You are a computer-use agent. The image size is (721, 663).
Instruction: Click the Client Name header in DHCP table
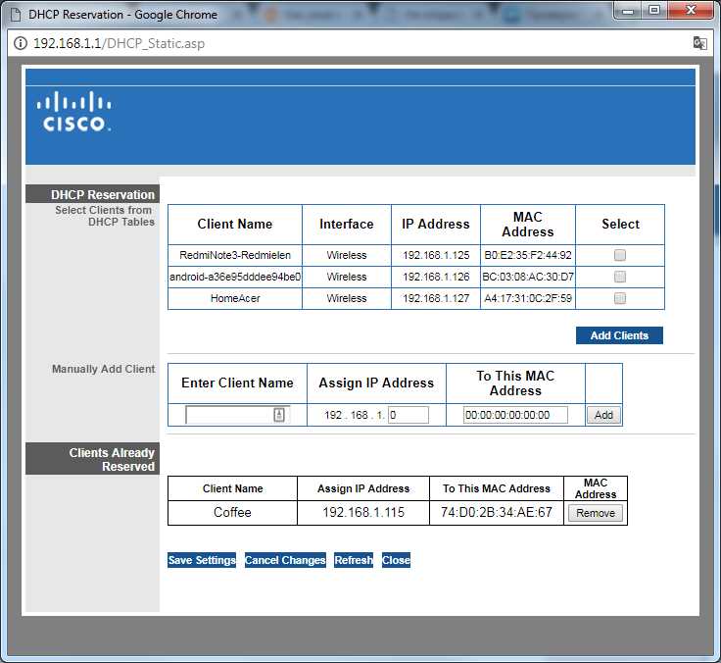(235, 225)
